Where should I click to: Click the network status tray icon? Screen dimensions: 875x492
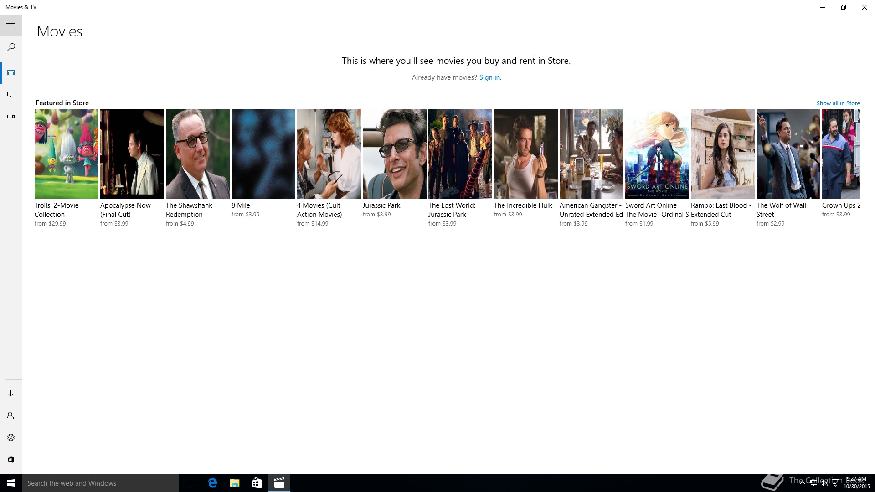click(813, 483)
